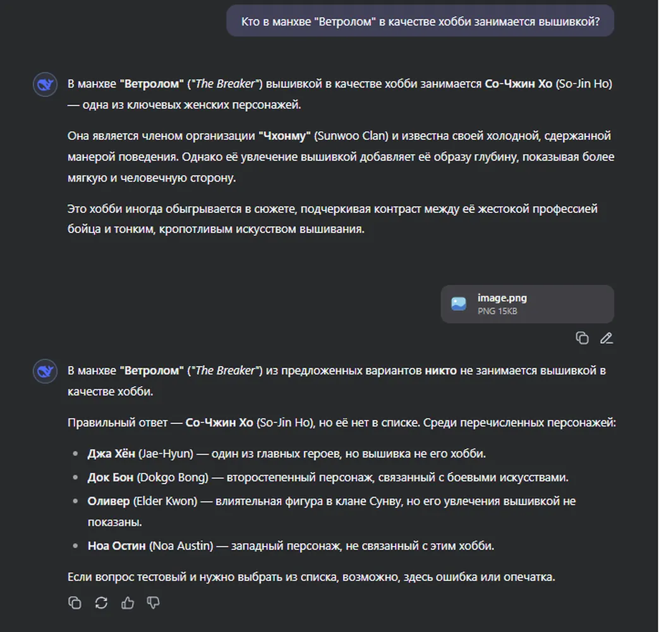Select the Док Бон bullet item
The image size is (659, 632).
coord(328,477)
